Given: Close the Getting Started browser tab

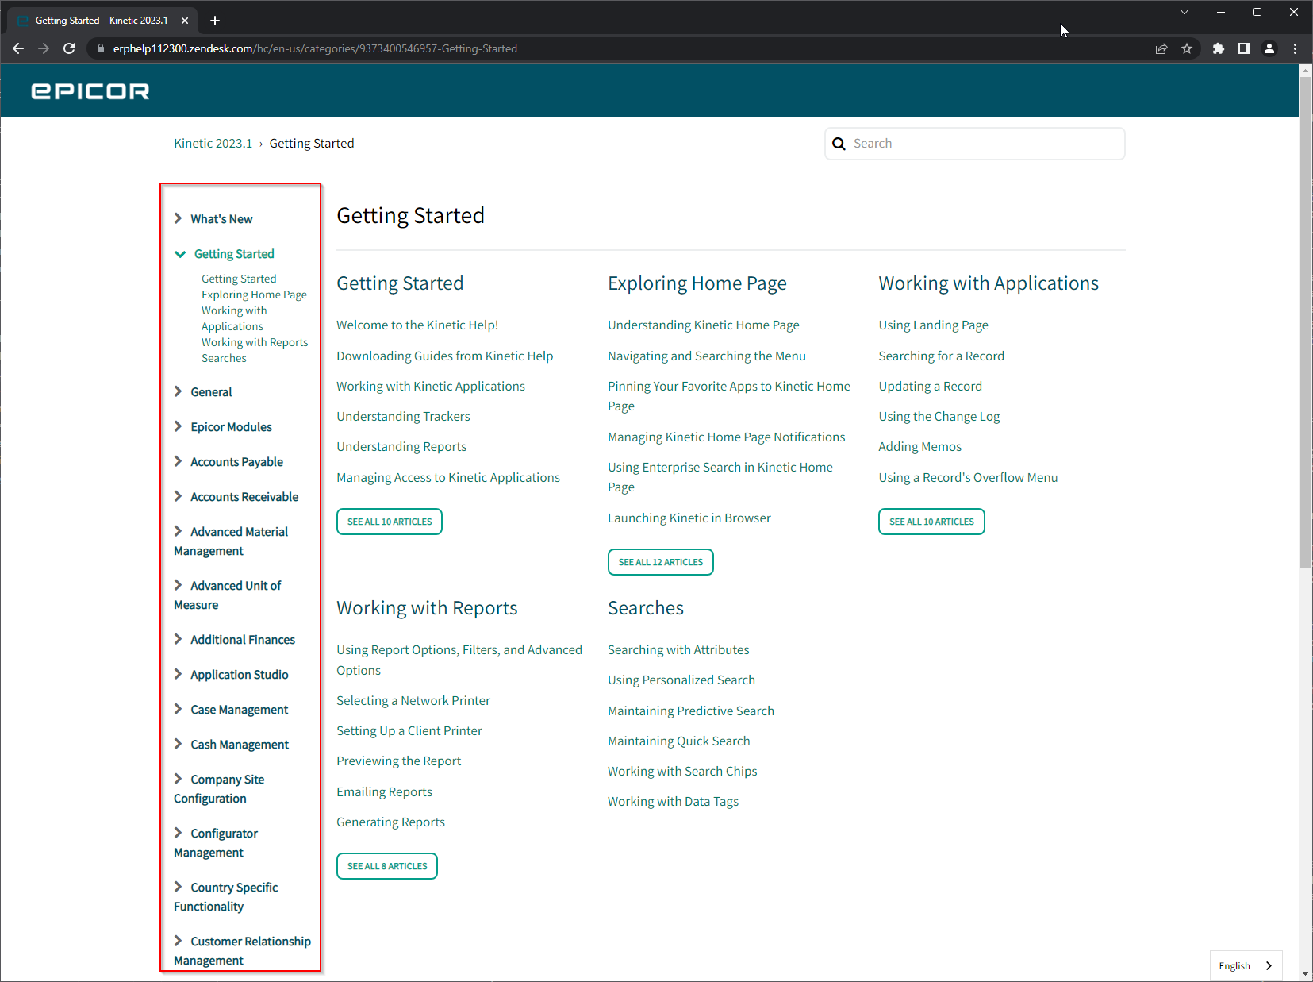Looking at the screenshot, I should (x=185, y=21).
